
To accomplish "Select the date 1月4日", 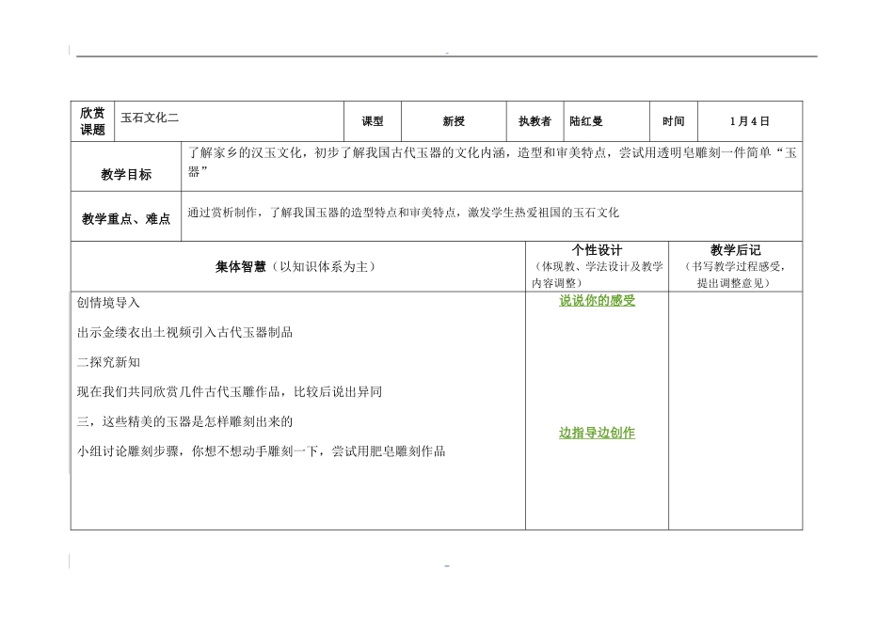I will tap(750, 121).
